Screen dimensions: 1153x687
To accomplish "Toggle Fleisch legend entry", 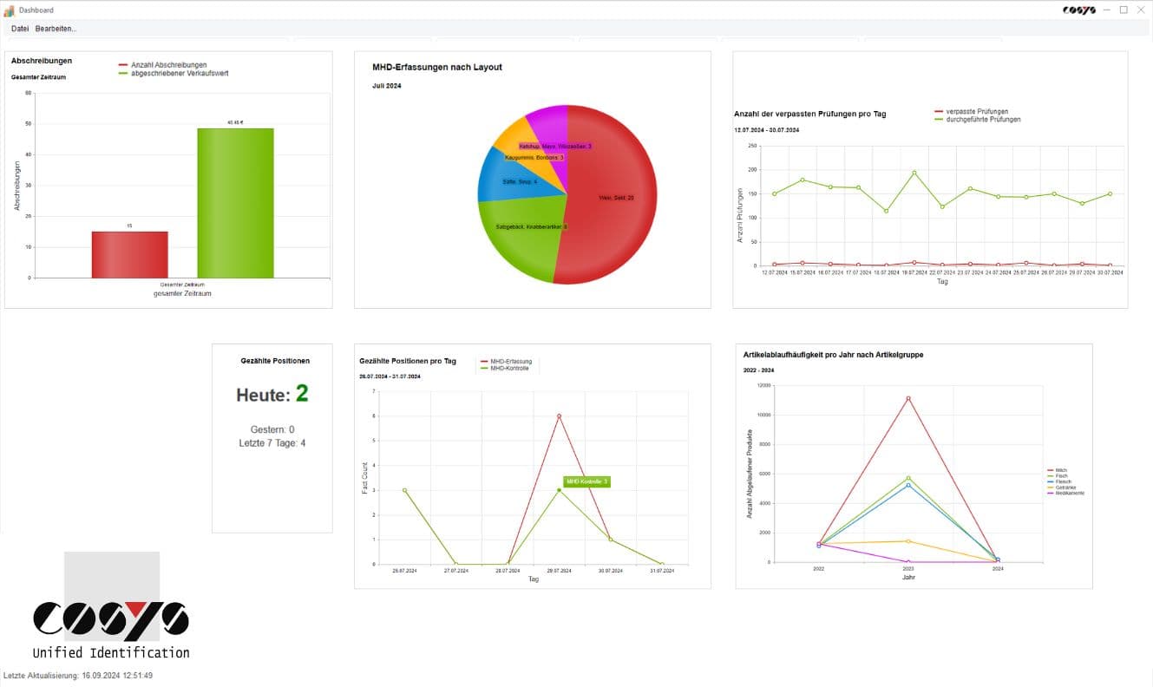I will pyautogui.click(x=1058, y=481).
